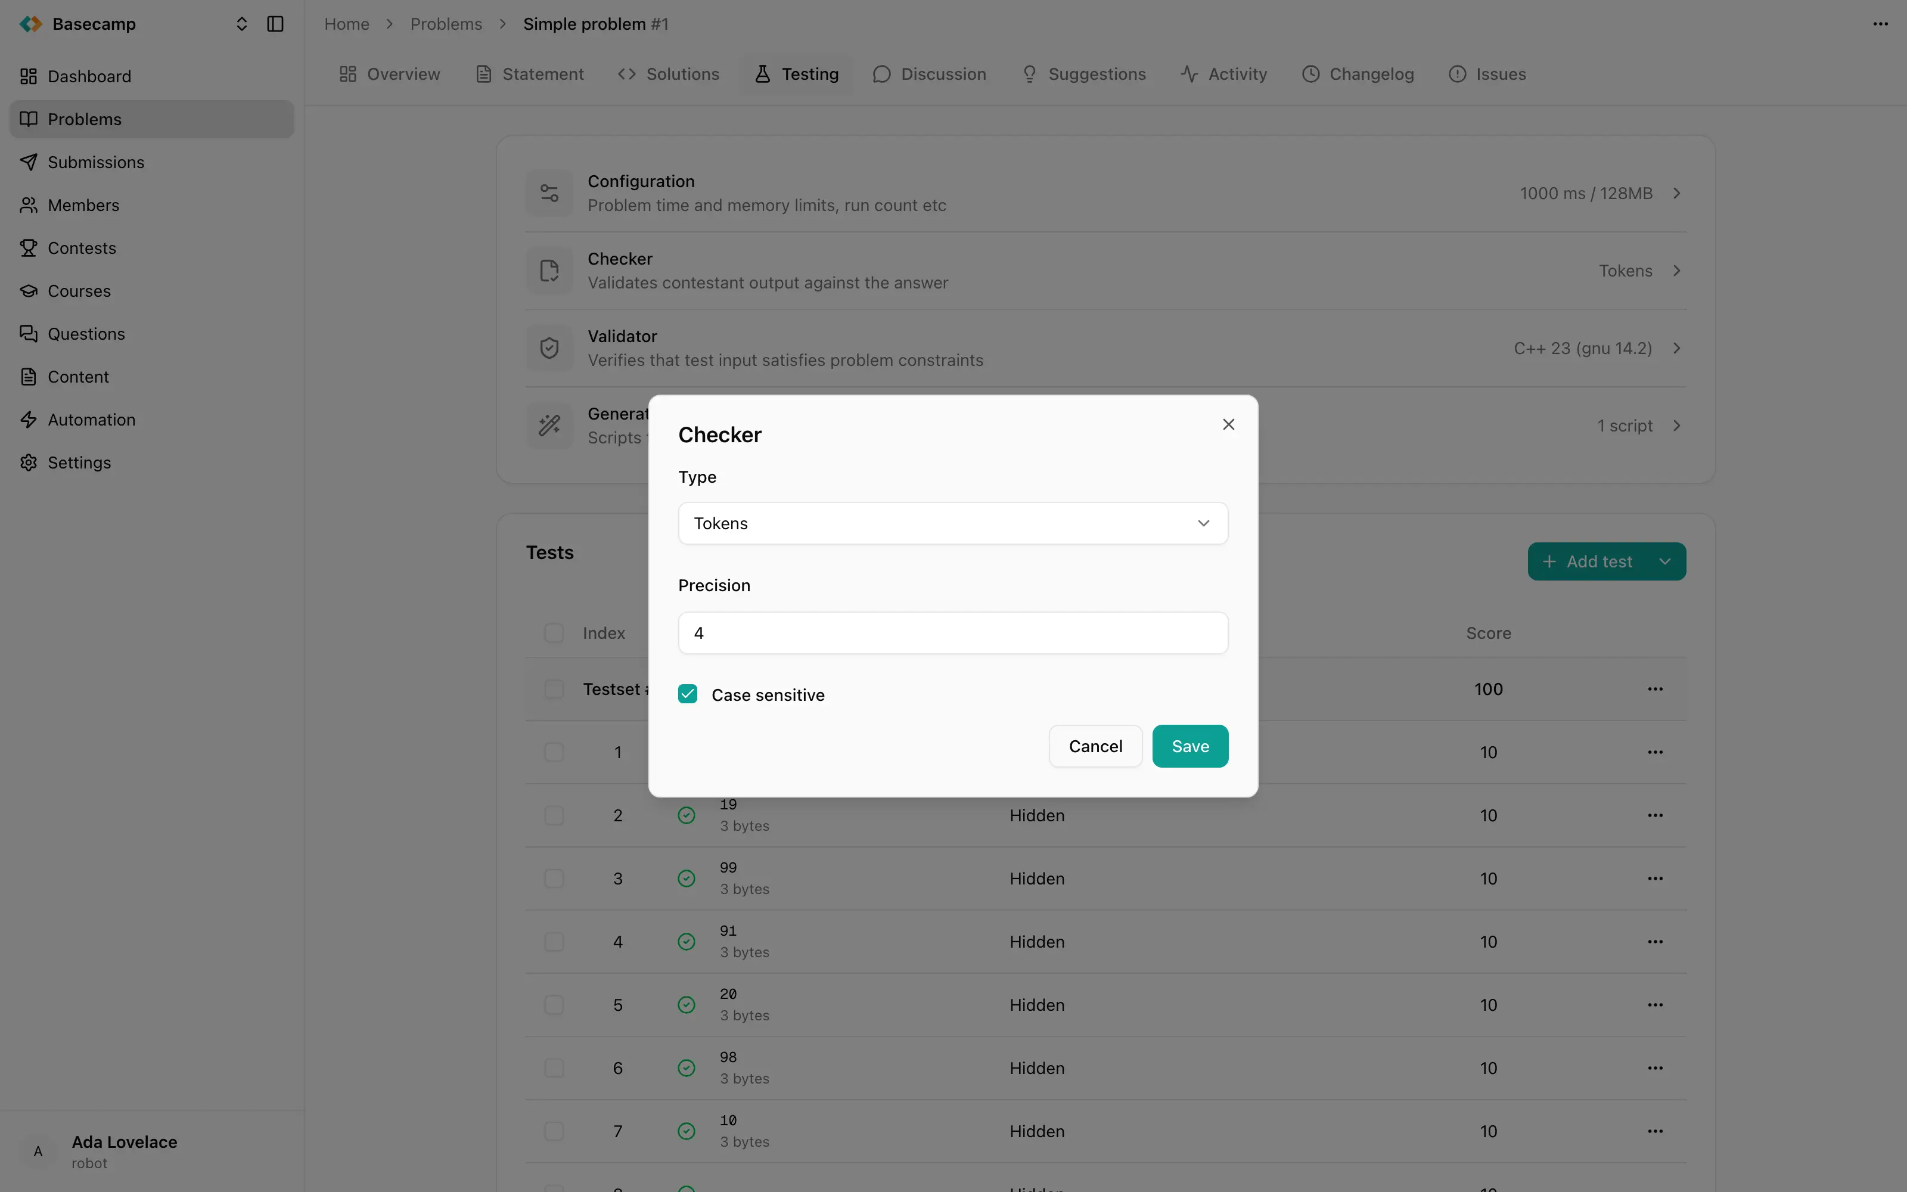Click the Basecamp logo icon
The height and width of the screenshot is (1192, 1907).
(31, 24)
